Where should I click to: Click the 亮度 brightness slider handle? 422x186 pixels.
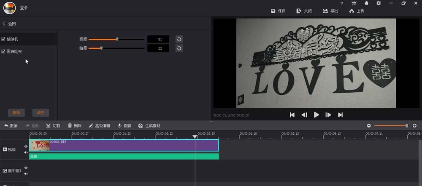point(117,39)
